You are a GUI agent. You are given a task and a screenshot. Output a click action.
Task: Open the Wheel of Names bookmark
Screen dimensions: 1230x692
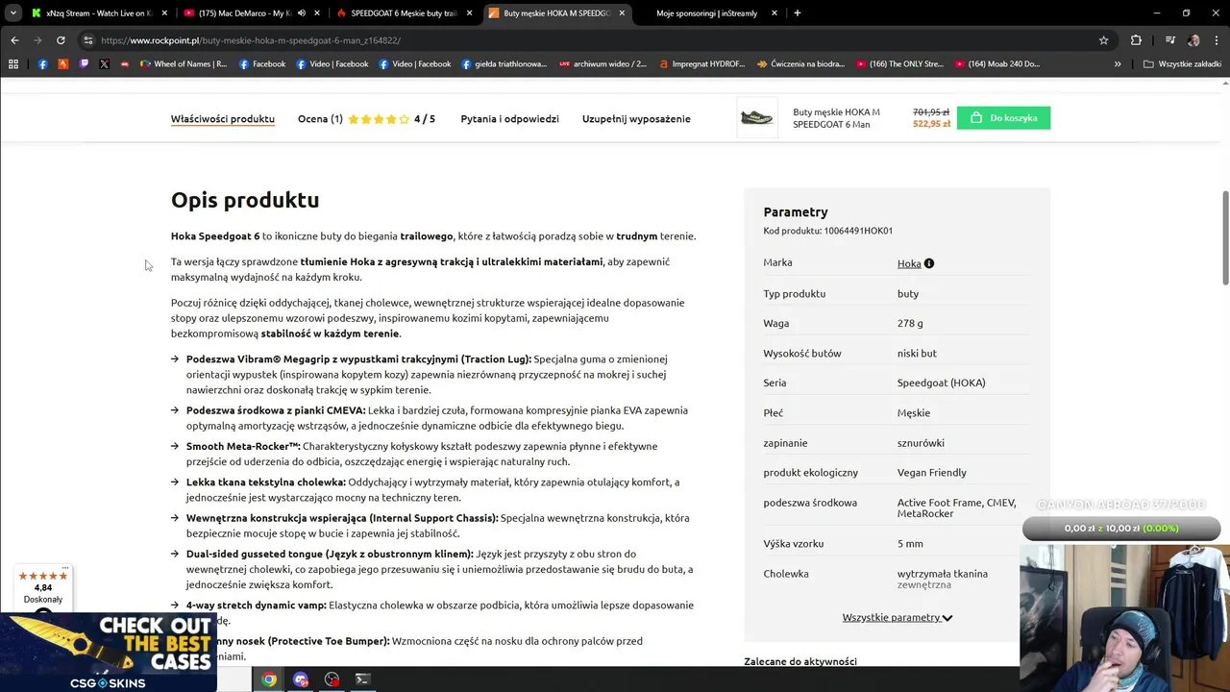(x=184, y=64)
